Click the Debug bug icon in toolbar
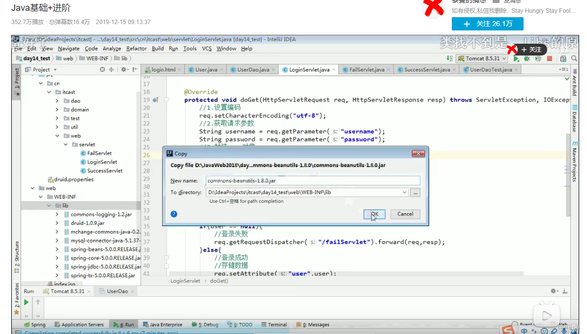 [527, 58]
